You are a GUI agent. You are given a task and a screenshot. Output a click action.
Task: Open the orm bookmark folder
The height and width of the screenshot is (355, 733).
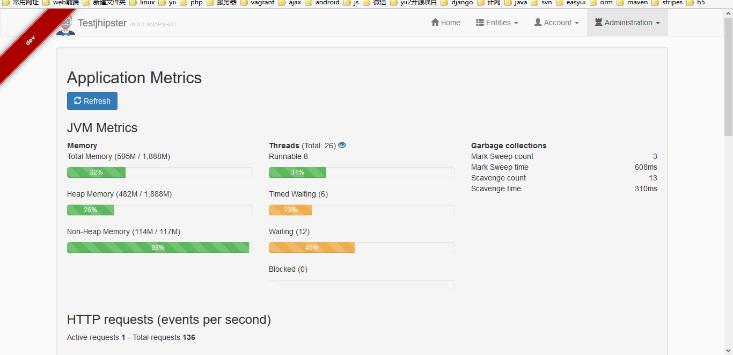pyautogui.click(x=602, y=3)
